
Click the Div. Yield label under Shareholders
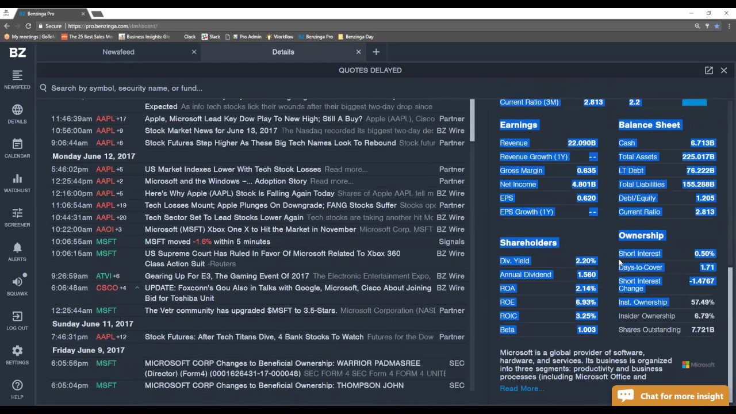[x=515, y=261]
